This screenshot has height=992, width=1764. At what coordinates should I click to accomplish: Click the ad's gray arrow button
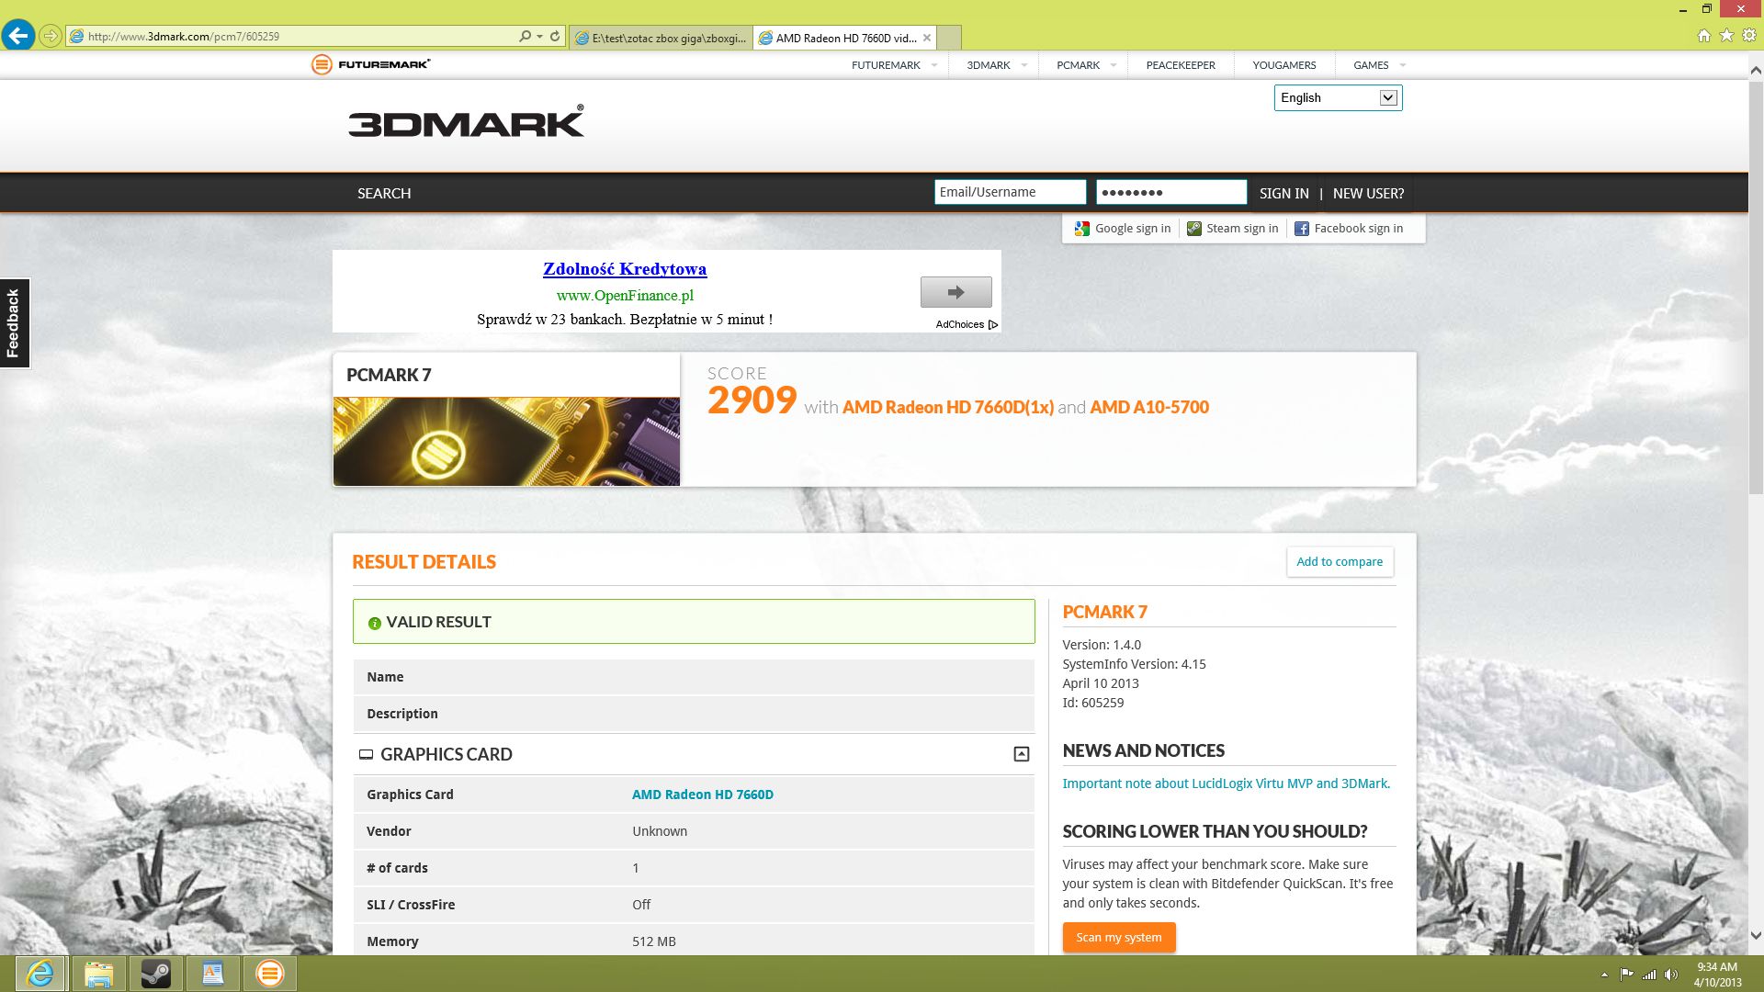coord(956,292)
